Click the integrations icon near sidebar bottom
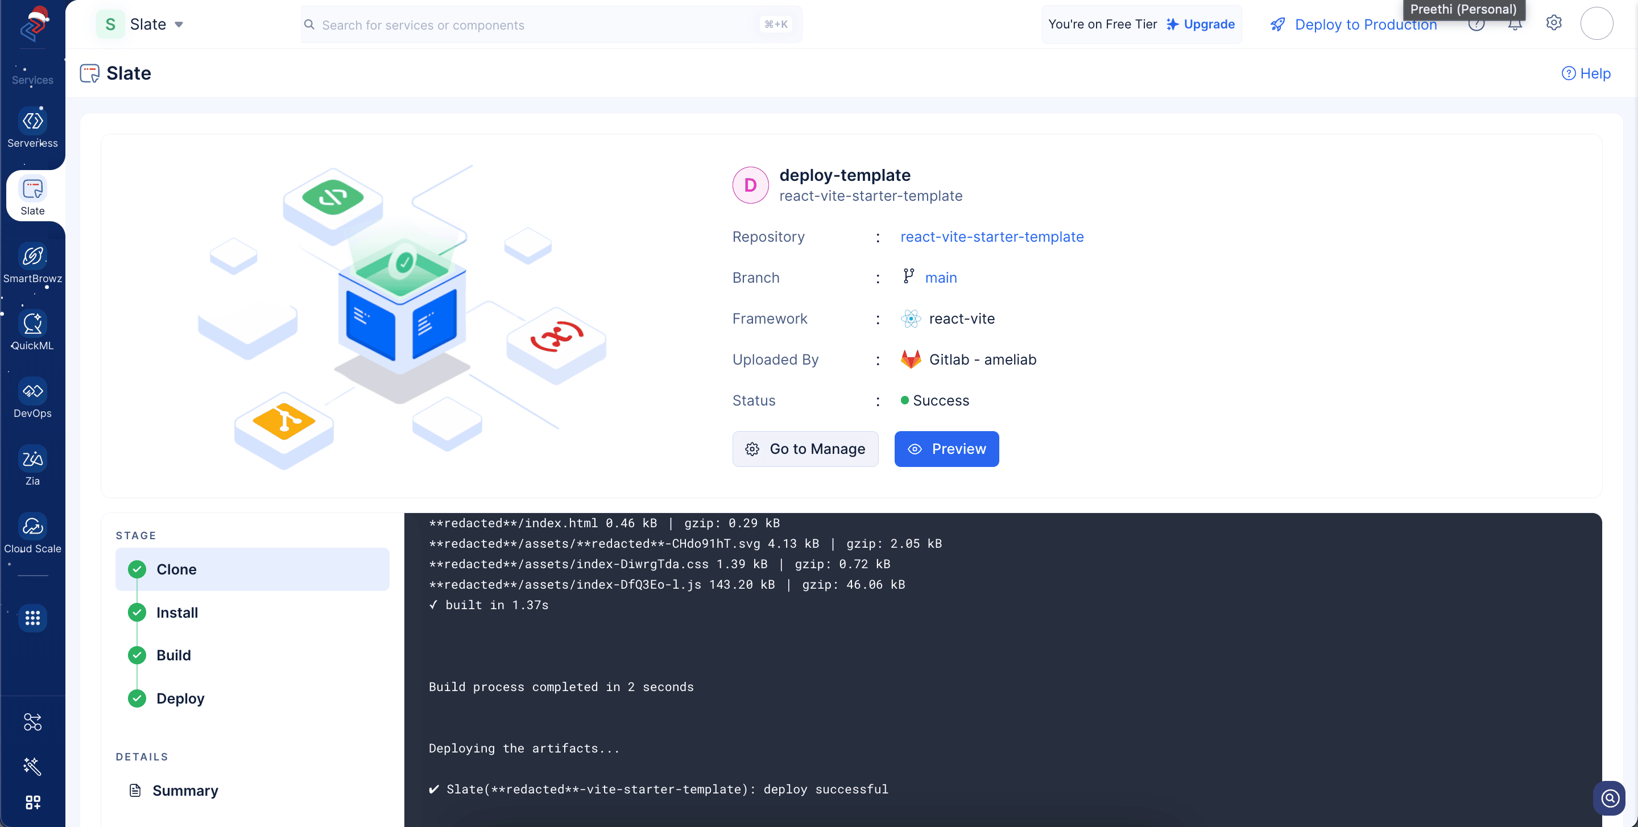The height and width of the screenshot is (827, 1638). 32,722
